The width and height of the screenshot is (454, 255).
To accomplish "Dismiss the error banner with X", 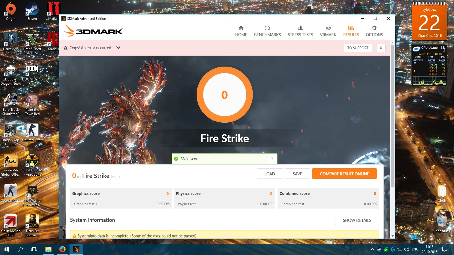I will 381,48.
